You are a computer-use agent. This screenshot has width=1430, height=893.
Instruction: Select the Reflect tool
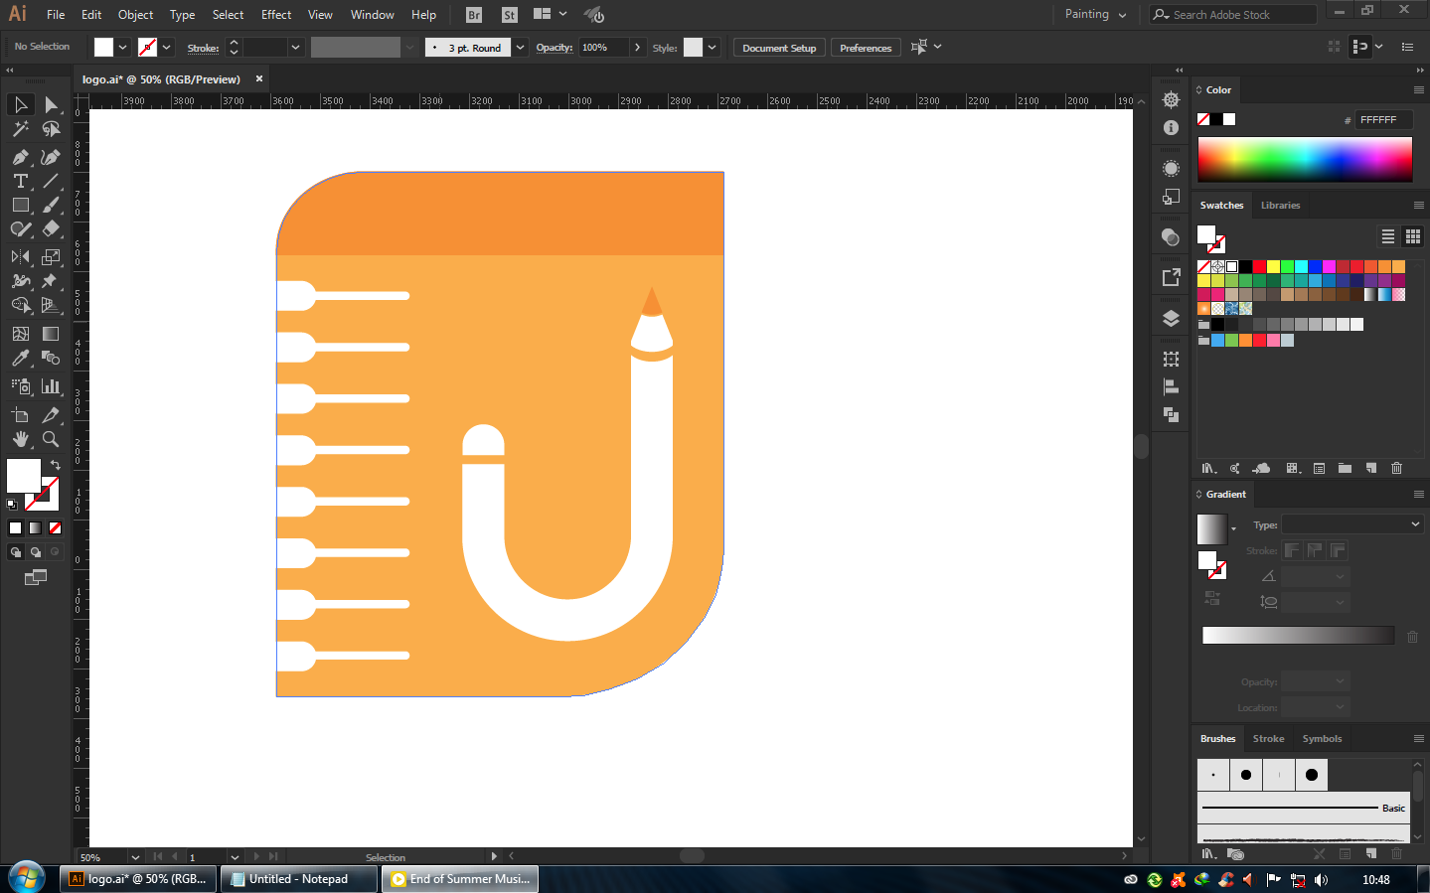pyautogui.click(x=20, y=256)
